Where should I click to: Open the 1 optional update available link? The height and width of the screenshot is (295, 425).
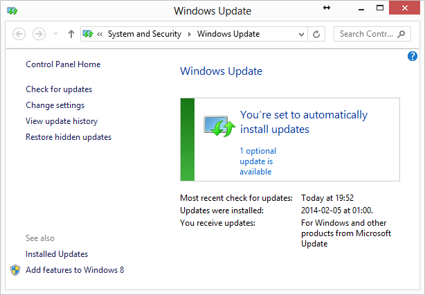[x=257, y=161]
